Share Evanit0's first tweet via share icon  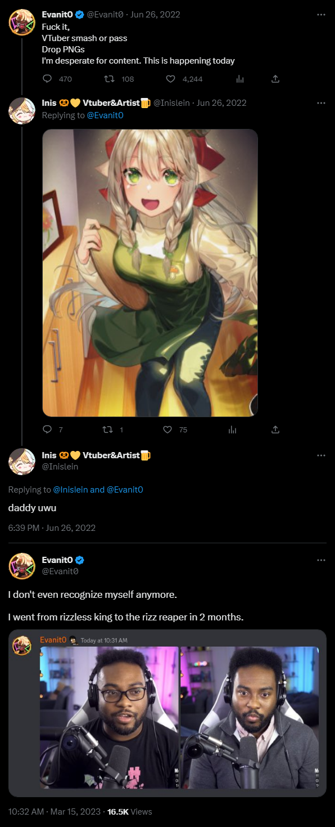[x=275, y=79]
